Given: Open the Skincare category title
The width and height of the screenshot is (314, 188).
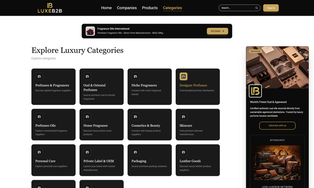Looking at the screenshot, I should [186, 126].
